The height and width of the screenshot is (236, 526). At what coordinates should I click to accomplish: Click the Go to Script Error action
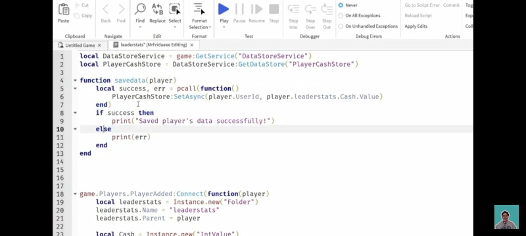click(422, 5)
